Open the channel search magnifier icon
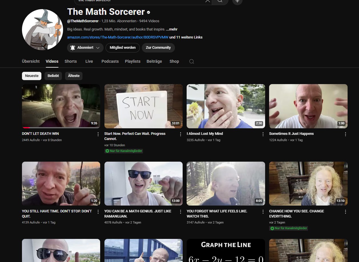 point(191,61)
